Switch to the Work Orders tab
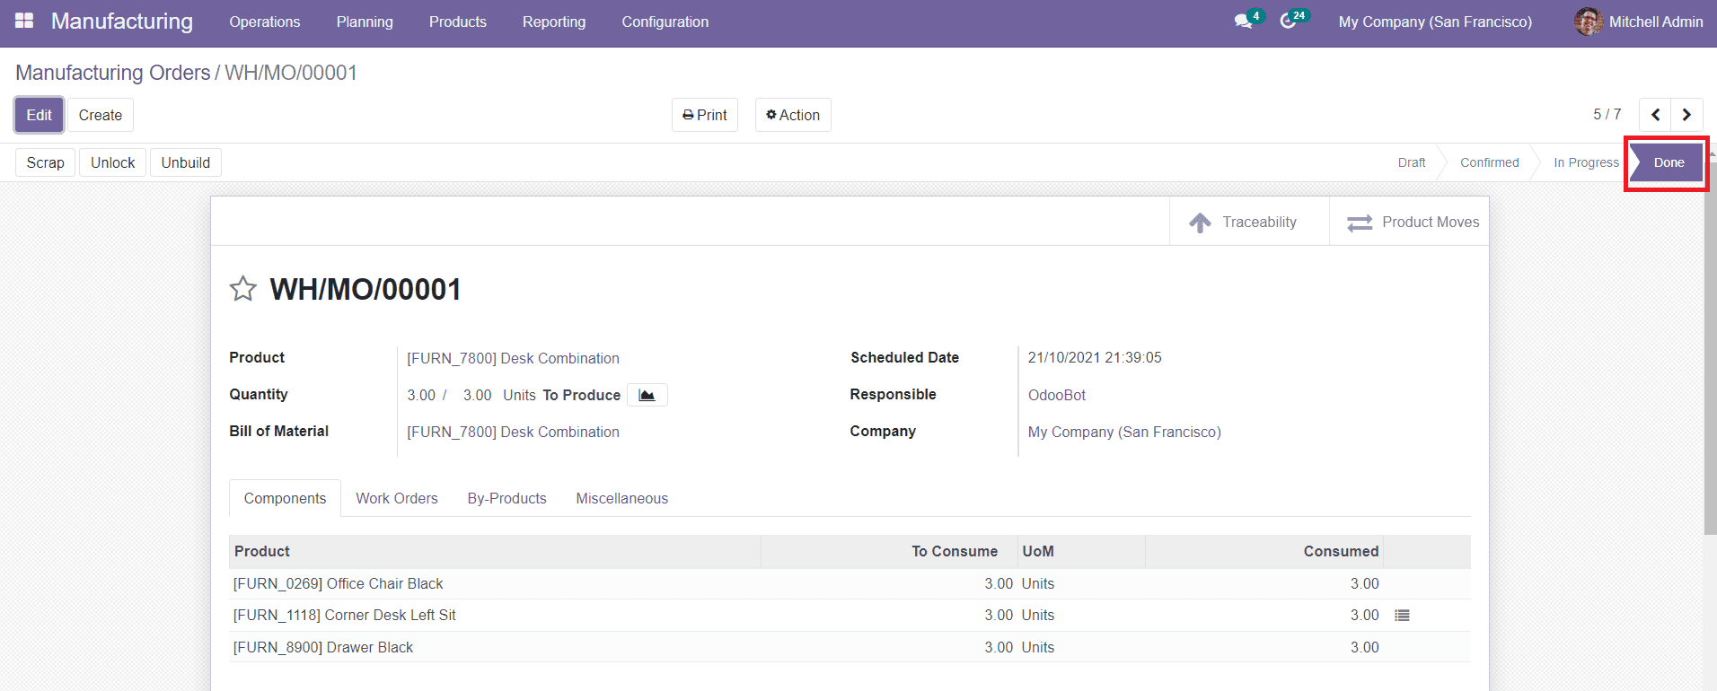 [397, 498]
